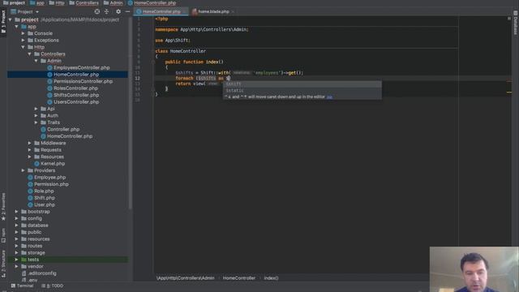
Task: Collapse the Http folder arrow
Action: pos(24,47)
